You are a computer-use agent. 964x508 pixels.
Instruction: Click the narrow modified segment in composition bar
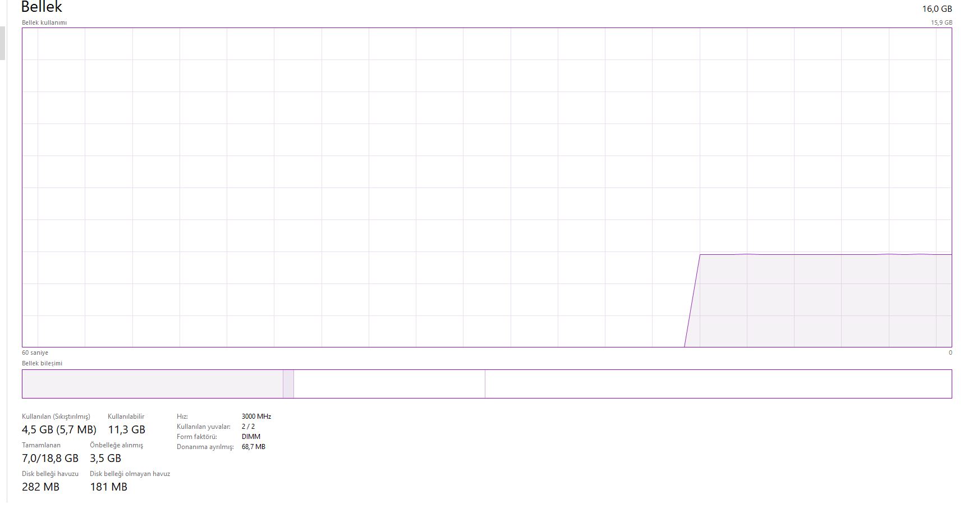(x=288, y=384)
